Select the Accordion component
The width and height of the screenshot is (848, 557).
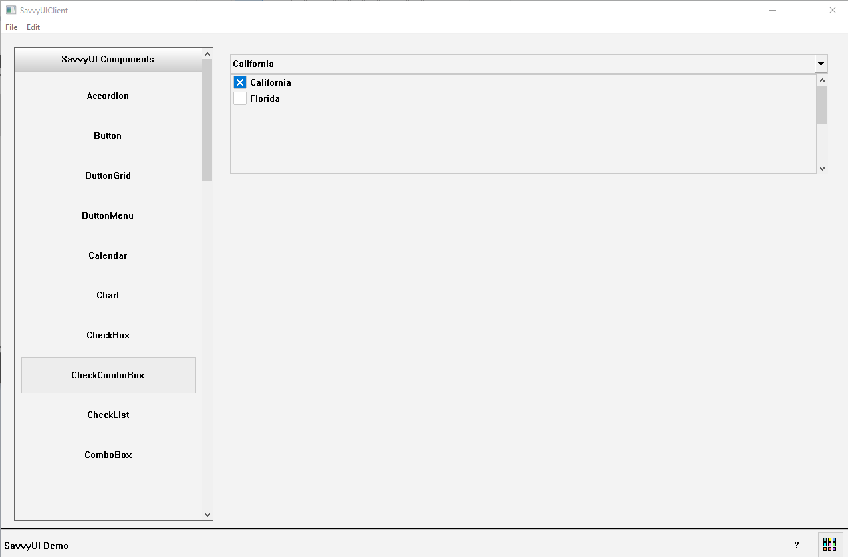point(108,96)
